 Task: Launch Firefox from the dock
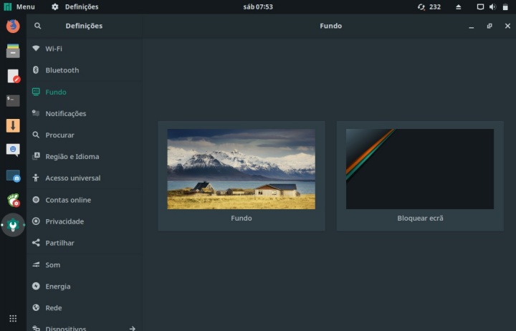tap(13, 27)
